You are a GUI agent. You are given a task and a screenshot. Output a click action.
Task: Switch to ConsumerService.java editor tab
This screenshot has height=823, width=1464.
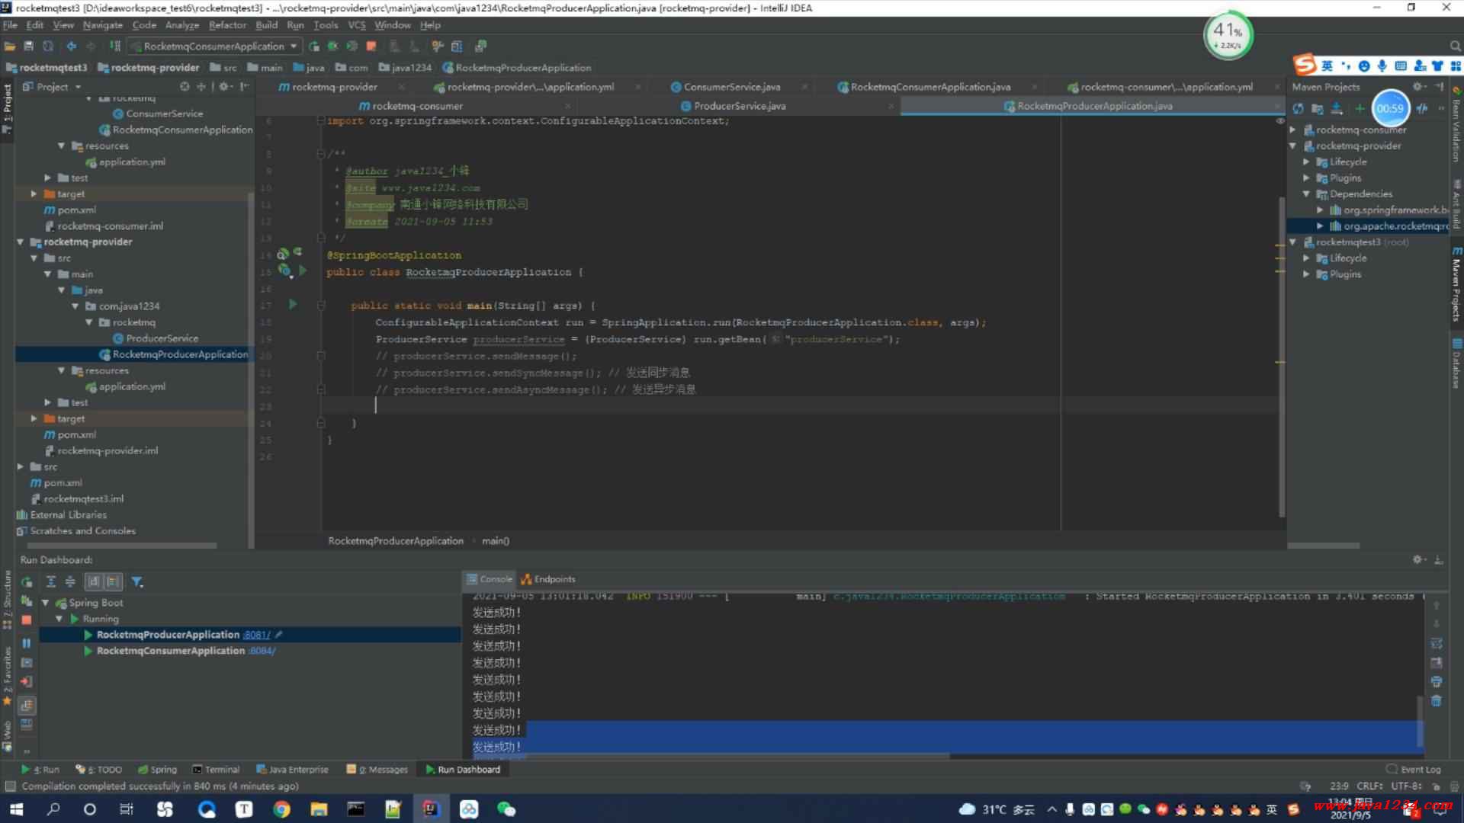click(731, 87)
